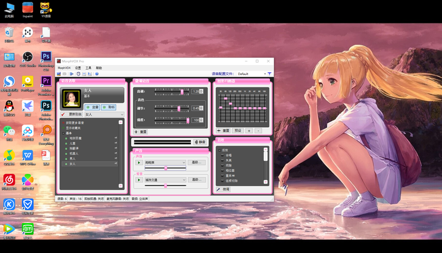Launch WPS Office from the desktop
This screenshot has height=253, width=442.
(x=28, y=158)
